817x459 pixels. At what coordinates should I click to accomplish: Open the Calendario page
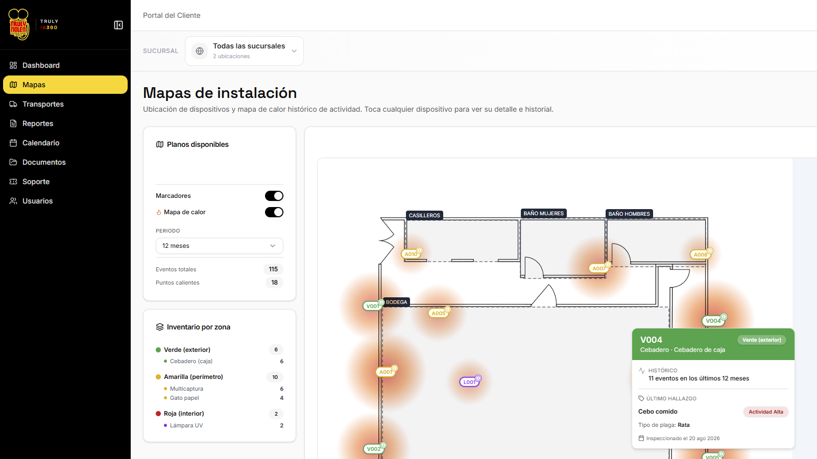click(65, 143)
